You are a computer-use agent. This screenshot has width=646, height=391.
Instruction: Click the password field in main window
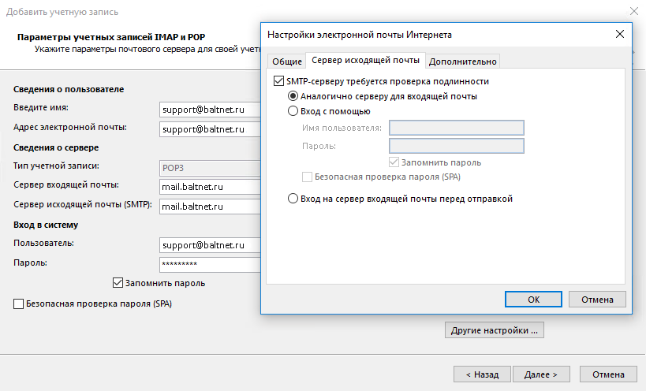209,264
